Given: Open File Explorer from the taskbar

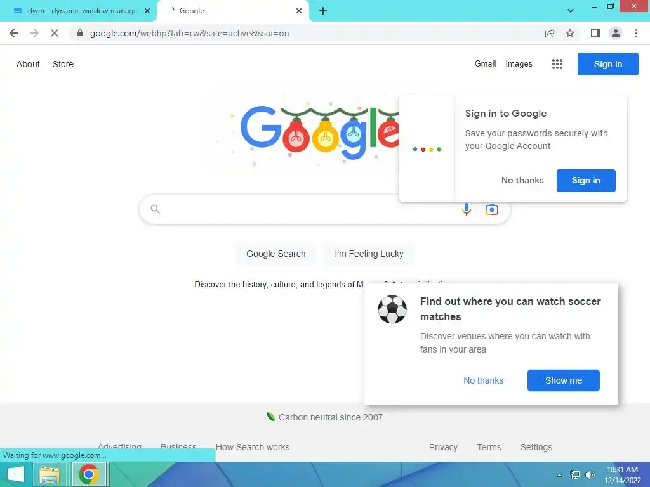Looking at the screenshot, I should pos(50,474).
